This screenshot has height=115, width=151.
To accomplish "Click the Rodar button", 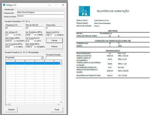I will pyautogui.click(x=57, y=109).
